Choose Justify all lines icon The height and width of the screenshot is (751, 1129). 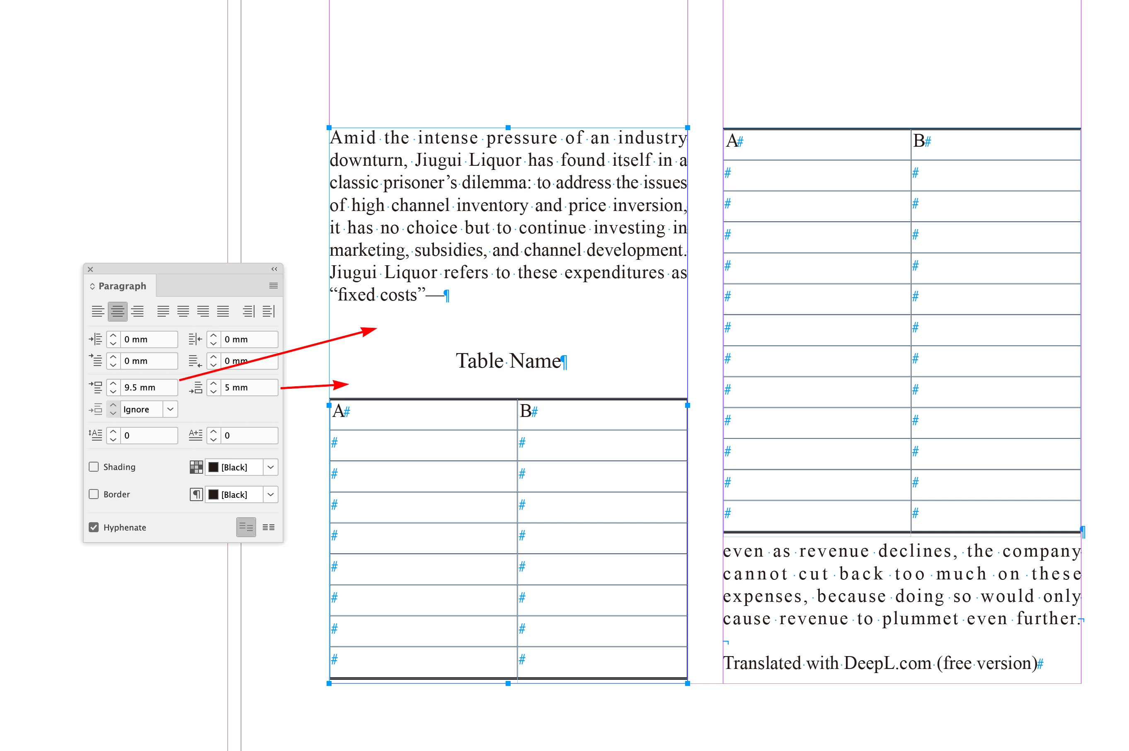pos(223,311)
